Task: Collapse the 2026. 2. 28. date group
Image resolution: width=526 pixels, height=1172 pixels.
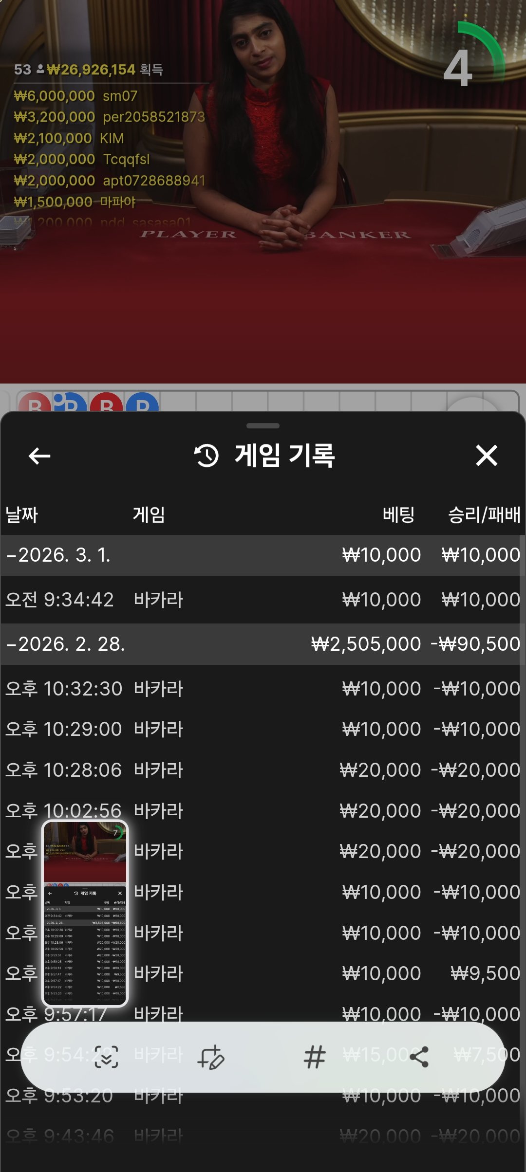Action: (x=66, y=644)
